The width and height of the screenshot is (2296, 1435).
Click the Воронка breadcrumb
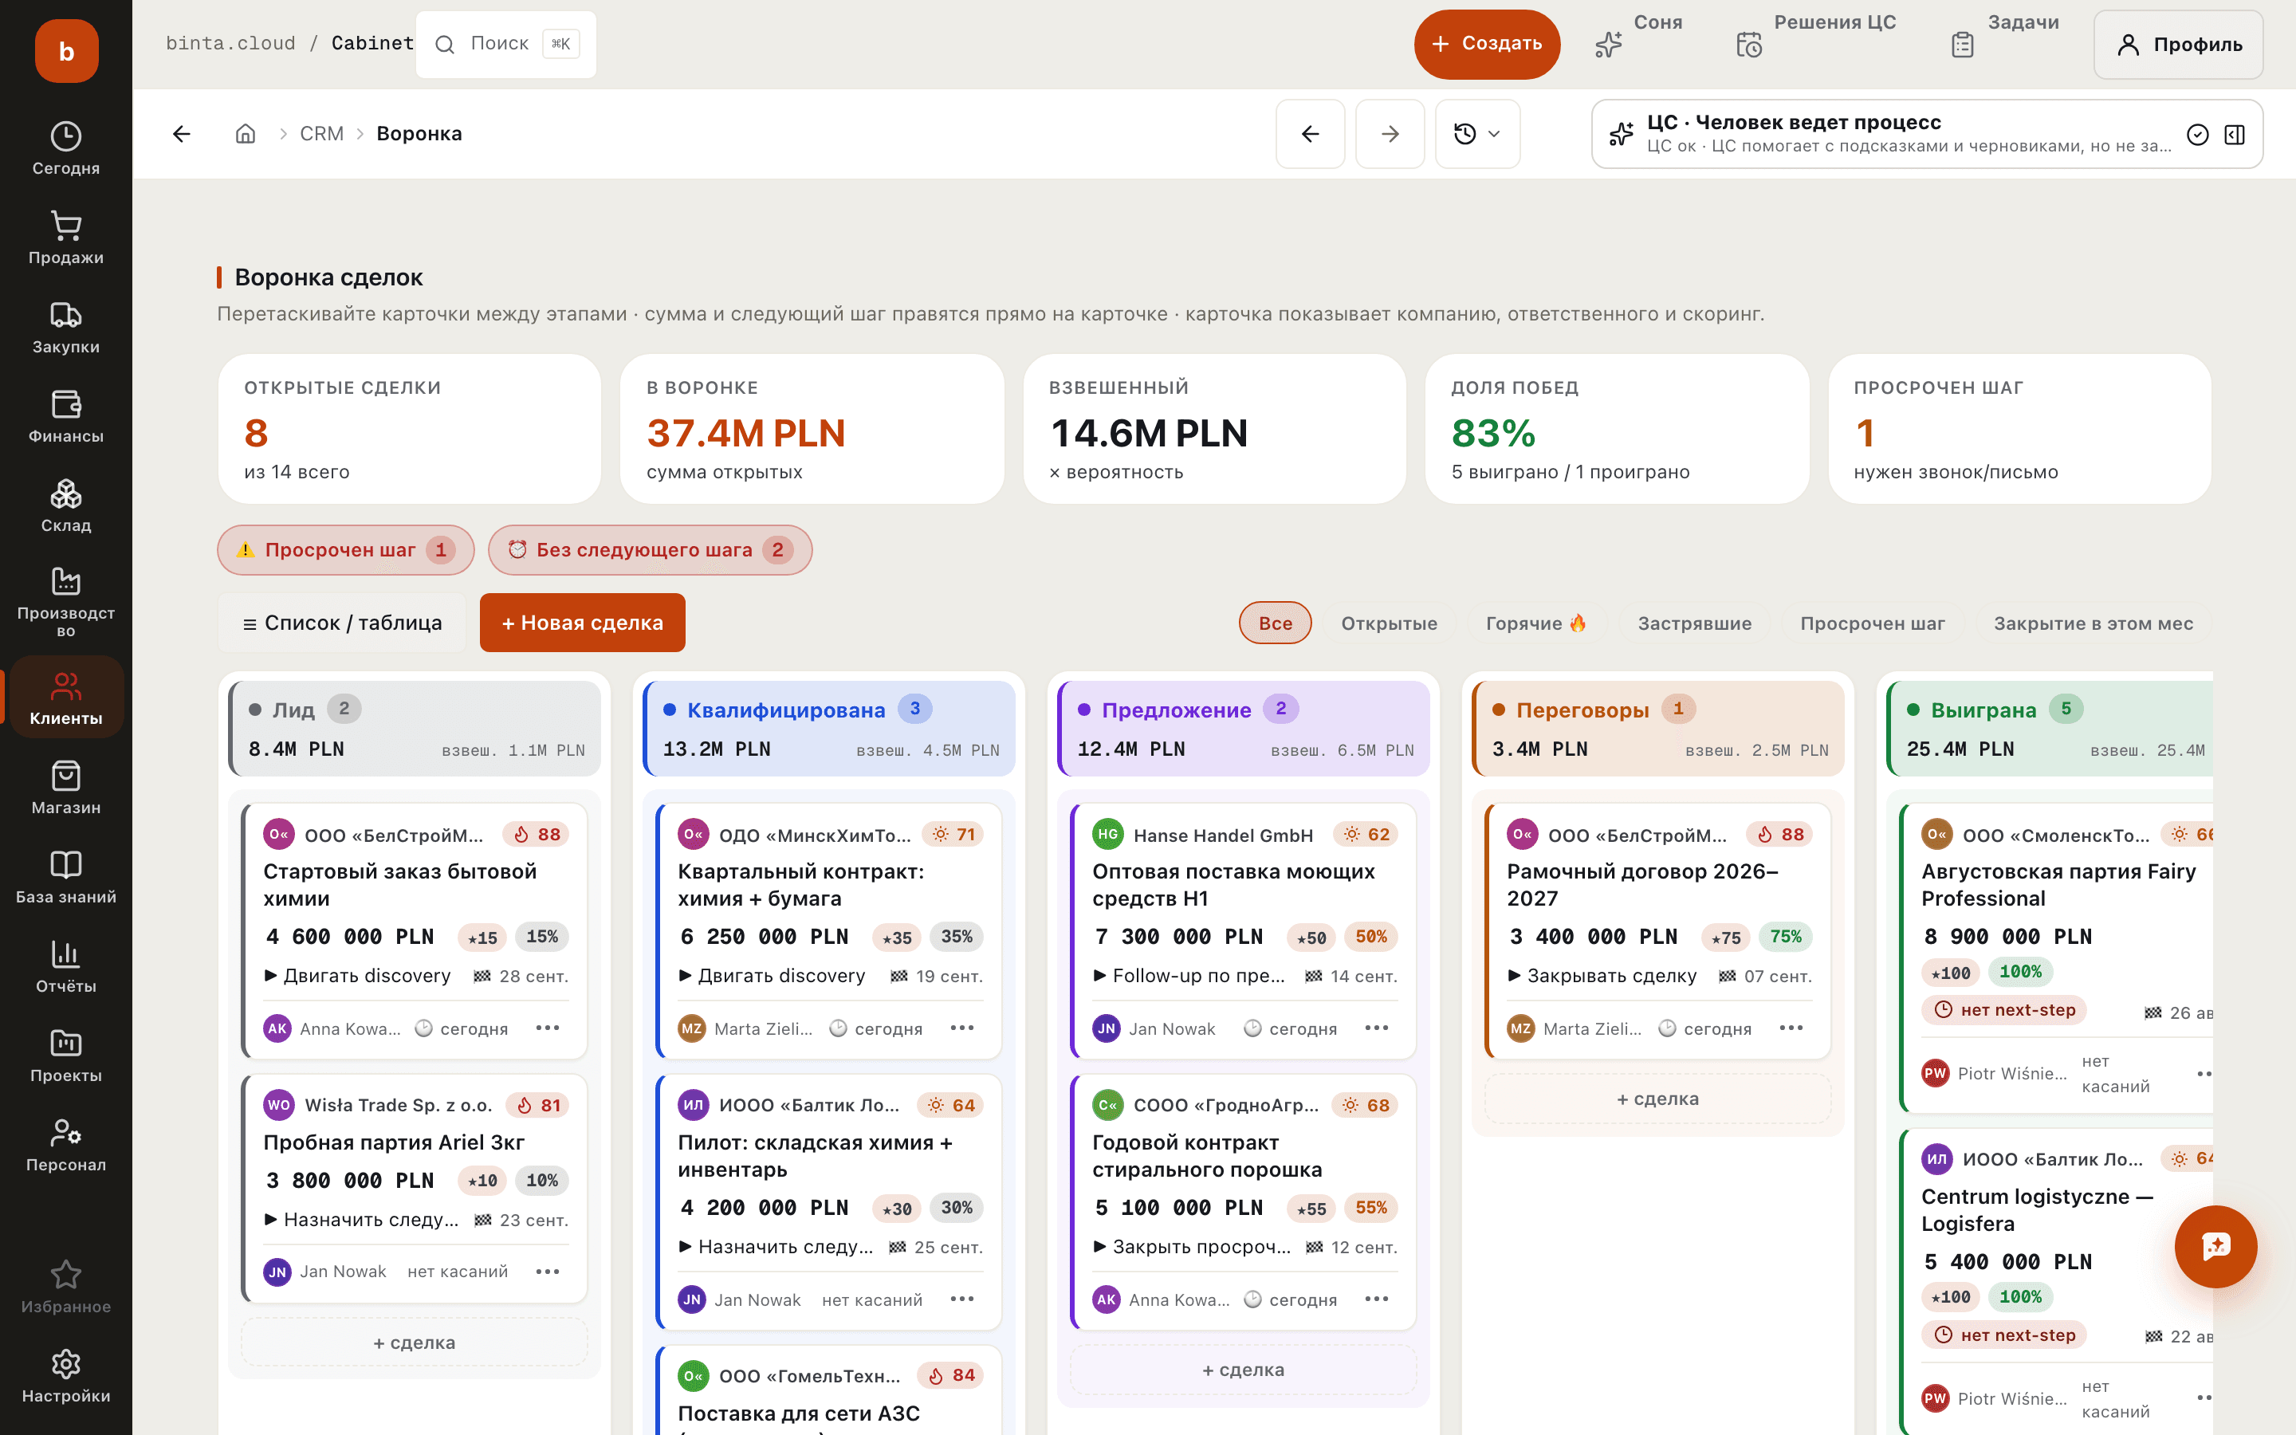(x=419, y=134)
